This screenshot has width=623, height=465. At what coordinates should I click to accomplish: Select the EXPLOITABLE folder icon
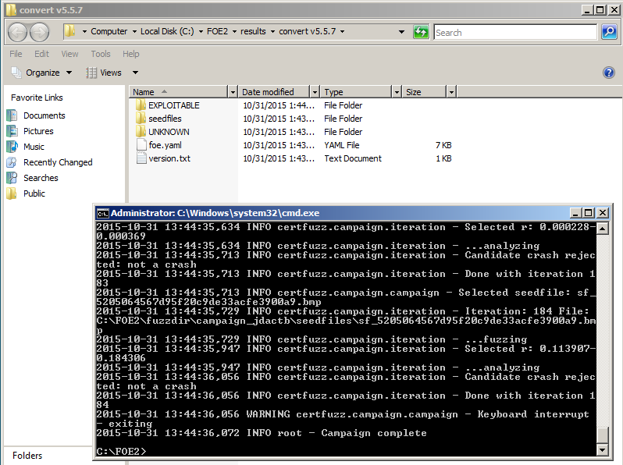[141, 105]
